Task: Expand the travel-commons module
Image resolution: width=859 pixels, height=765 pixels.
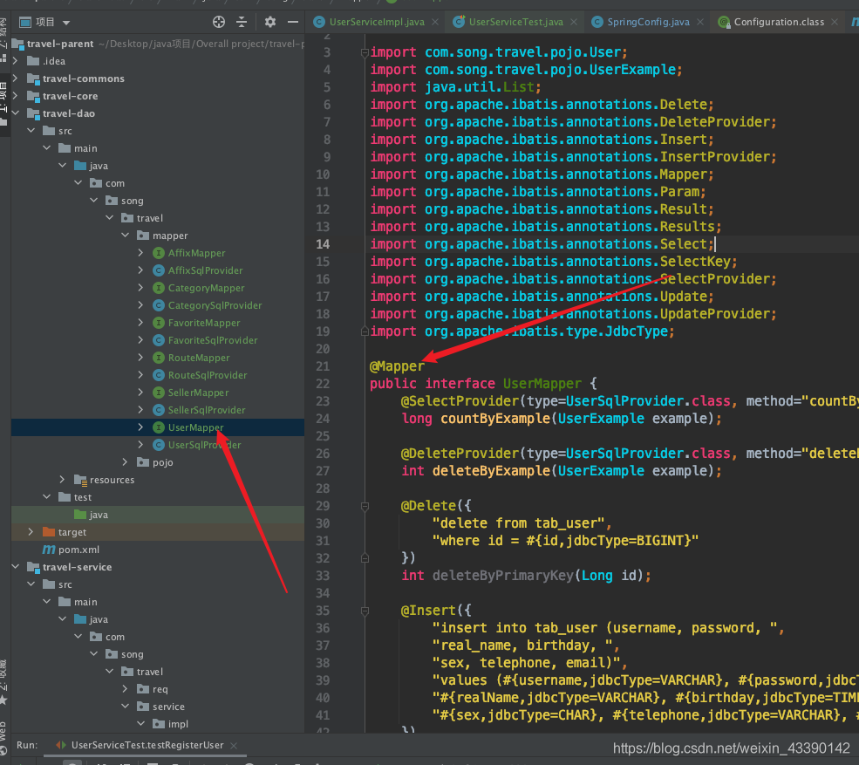Action: 16,79
